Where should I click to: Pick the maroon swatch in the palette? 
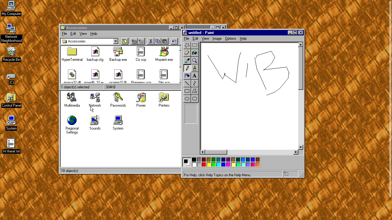(204, 160)
